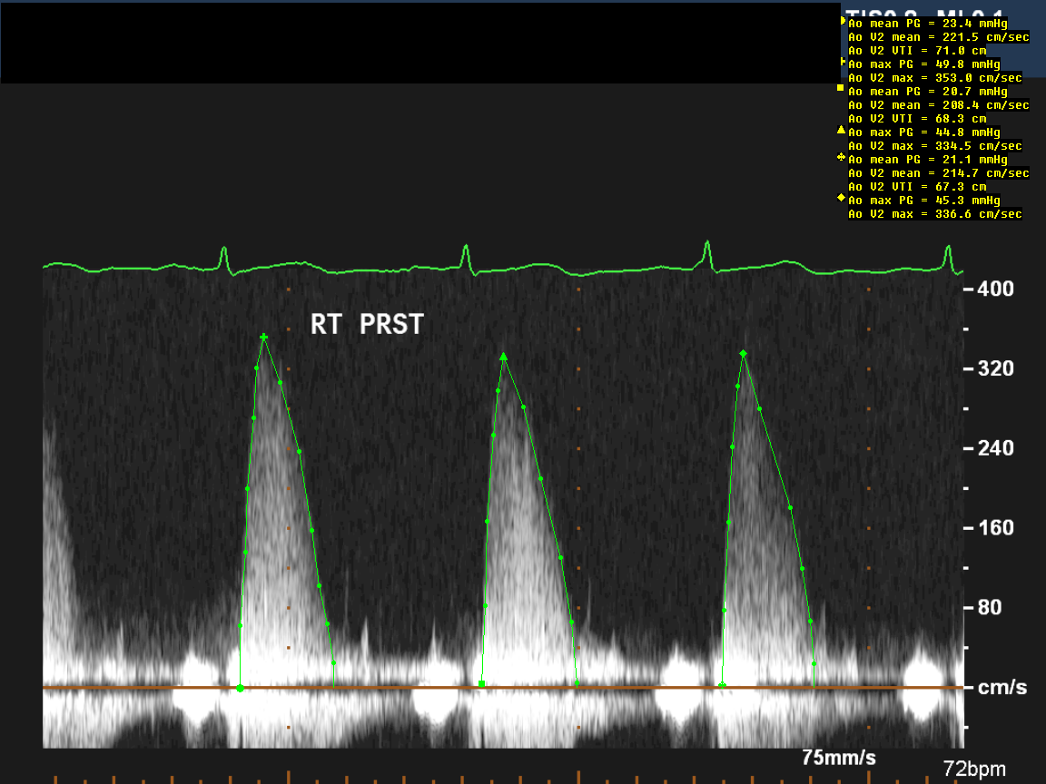Viewport: 1046px width, 784px height.
Task: Click the 400 velocity scale label
Action: click(x=995, y=289)
